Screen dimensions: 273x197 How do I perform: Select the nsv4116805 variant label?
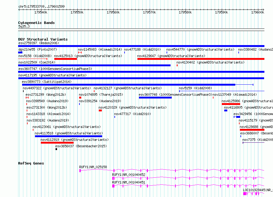(248, 107)
